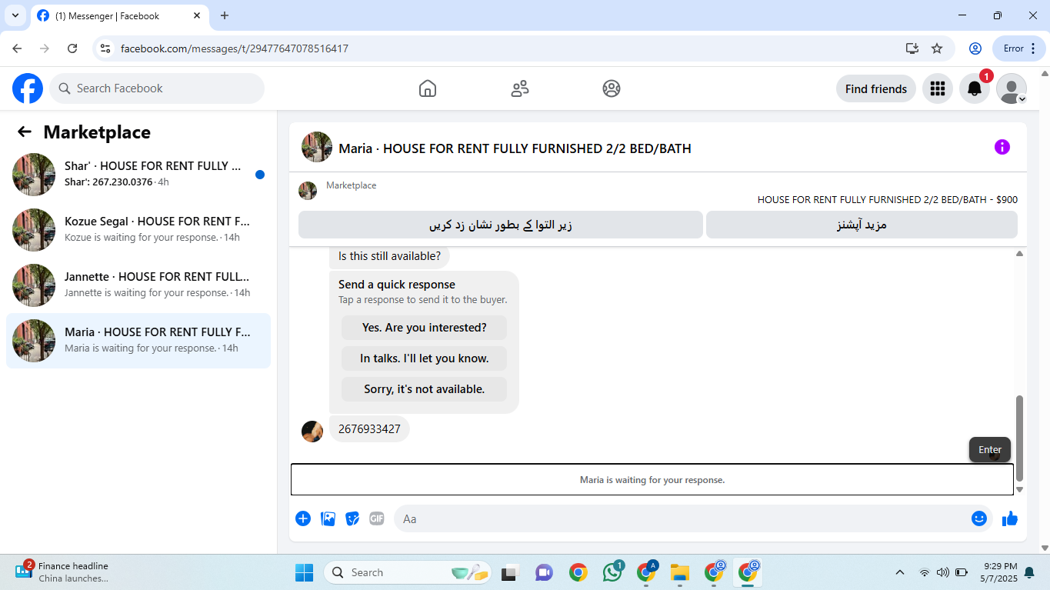The image size is (1050, 590).
Task: Click the sender avatar beside 2676933427
Action: [312, 432]
